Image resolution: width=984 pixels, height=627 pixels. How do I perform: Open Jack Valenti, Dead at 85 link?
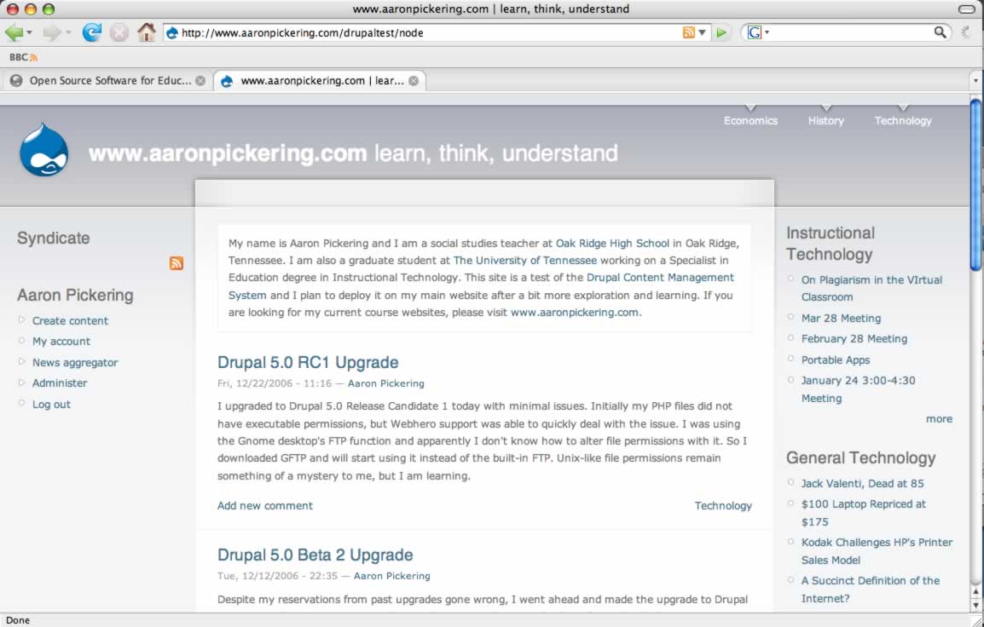862,483
